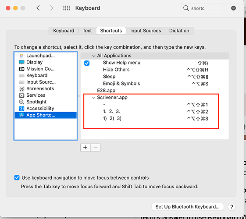Choose the Mission Control icon
The width and height of the screenshot is (246, 219).
pos(21,69)
